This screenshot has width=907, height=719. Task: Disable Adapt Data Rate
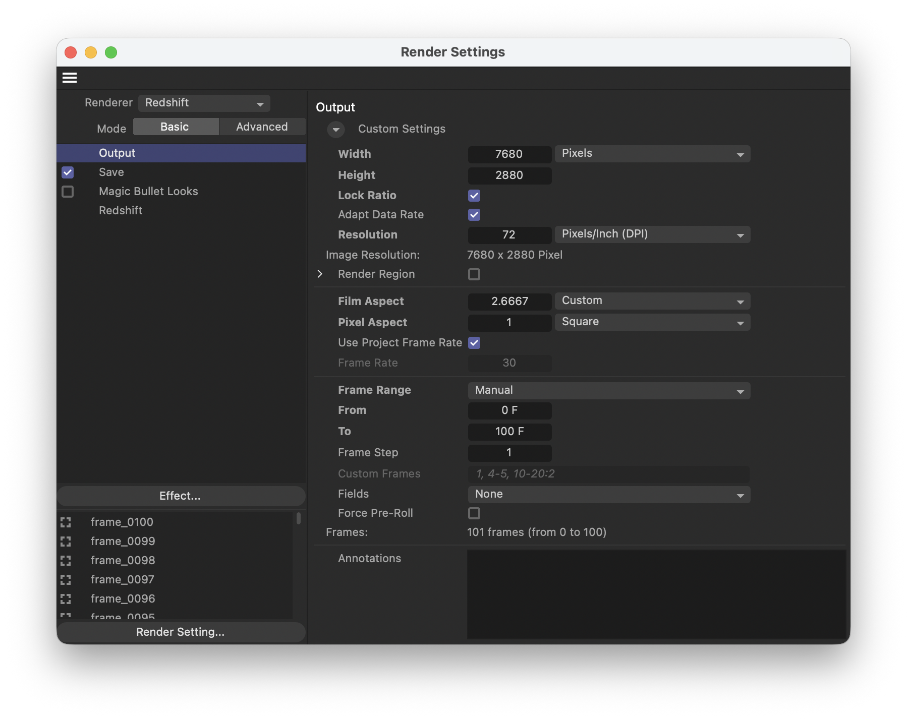[473, 215]
